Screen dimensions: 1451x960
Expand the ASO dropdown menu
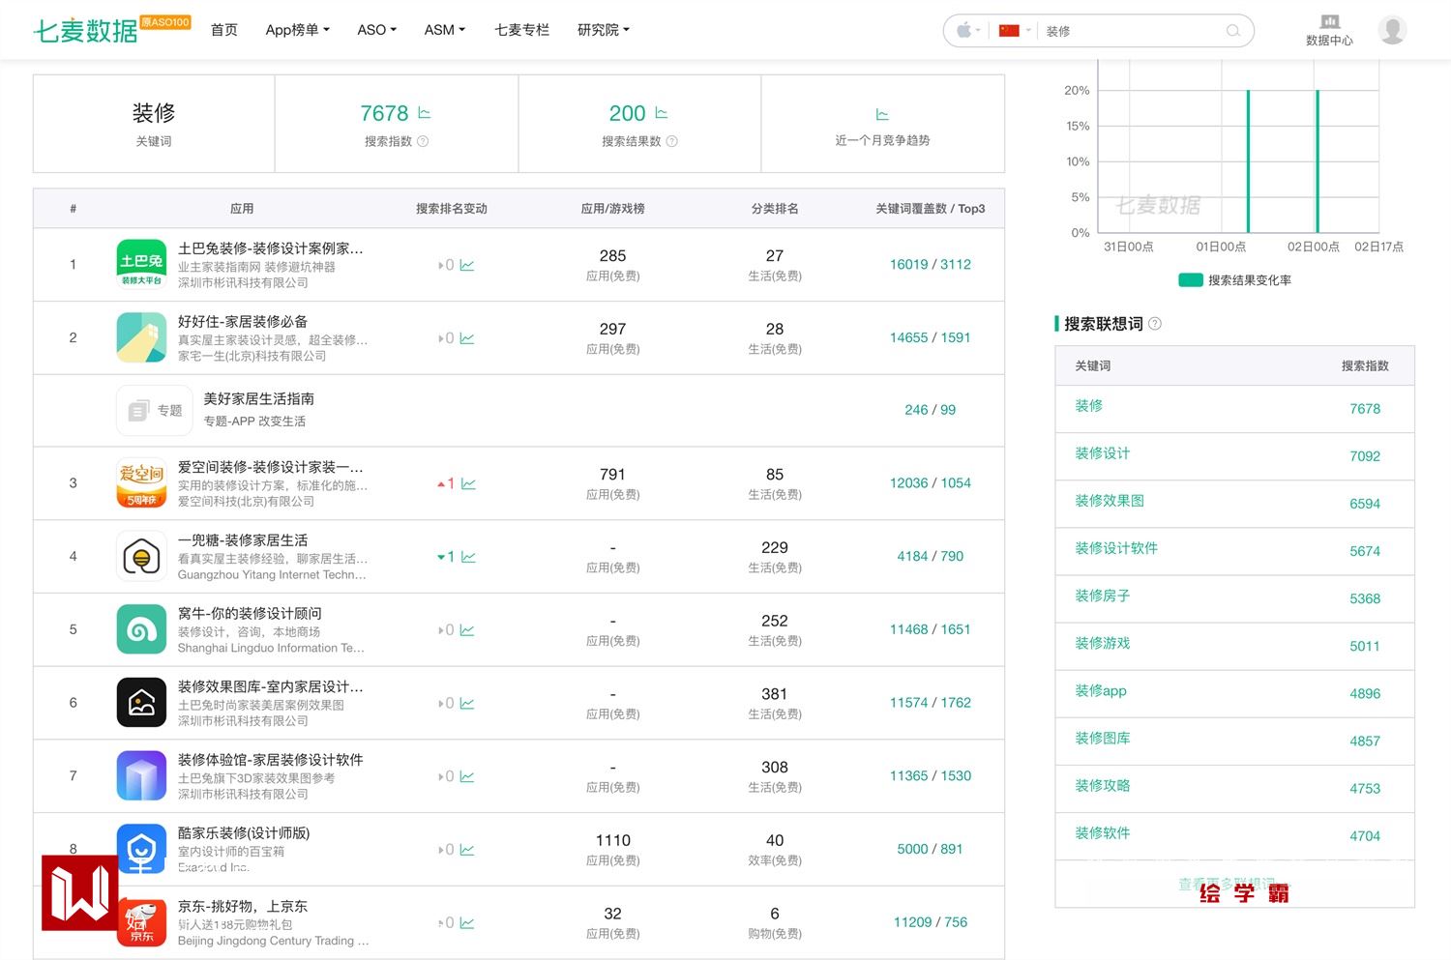click(377, 30)
